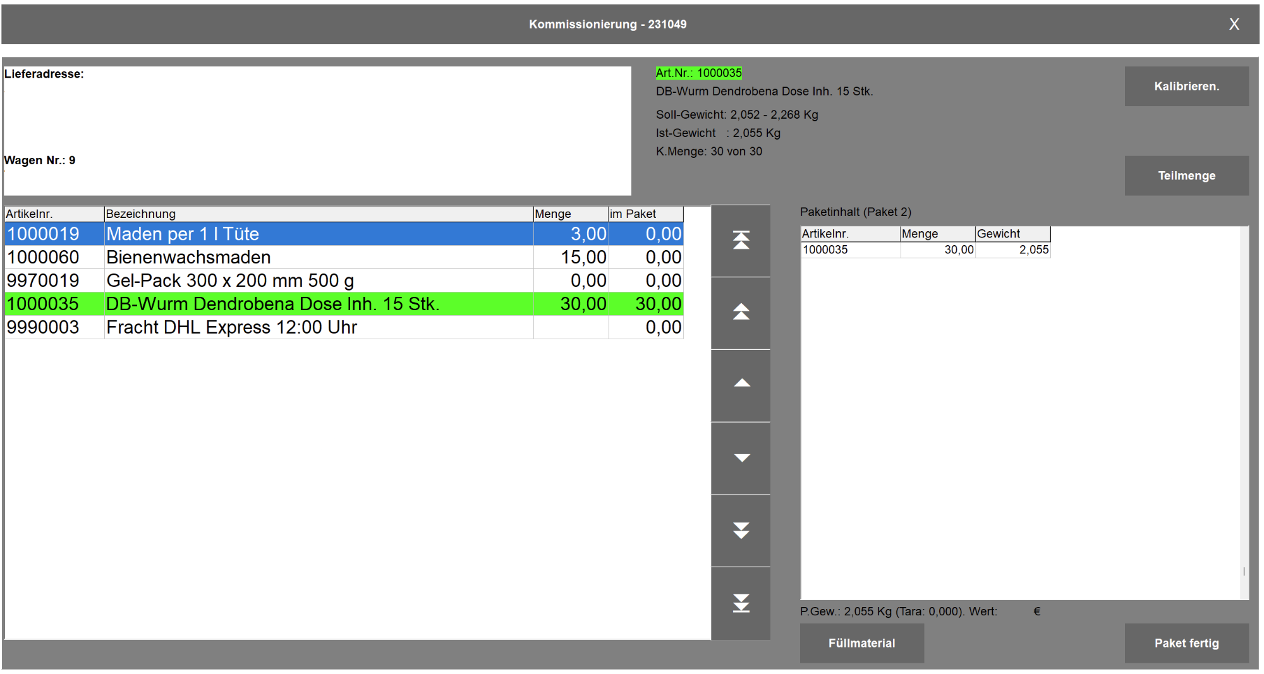
Task: Click the im Paket column header
Action: click(x=645, y=214)
